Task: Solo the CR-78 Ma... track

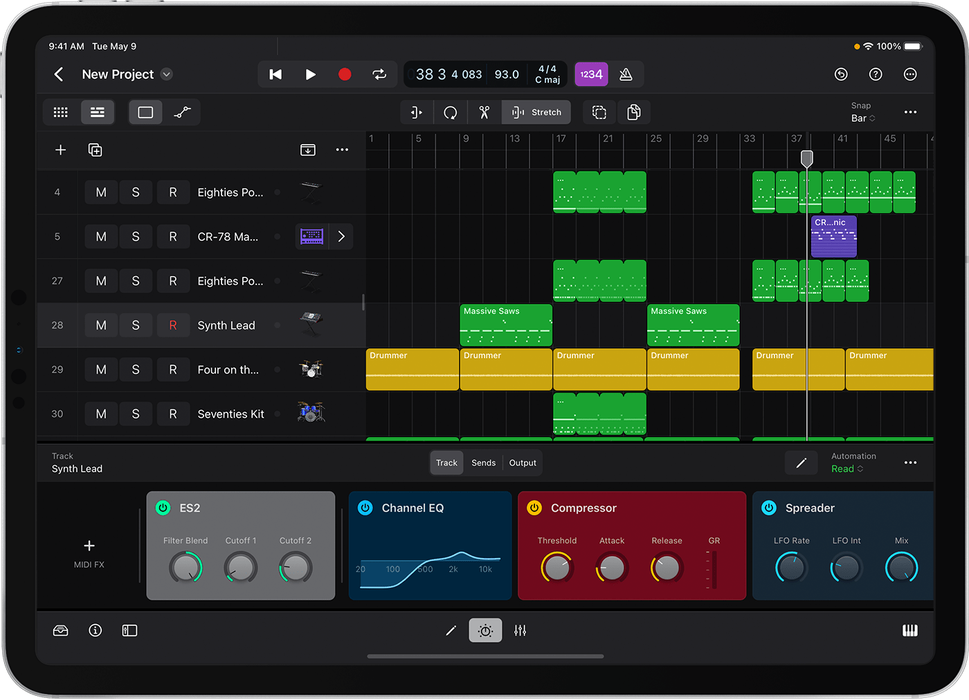Action: click(136, 236)
